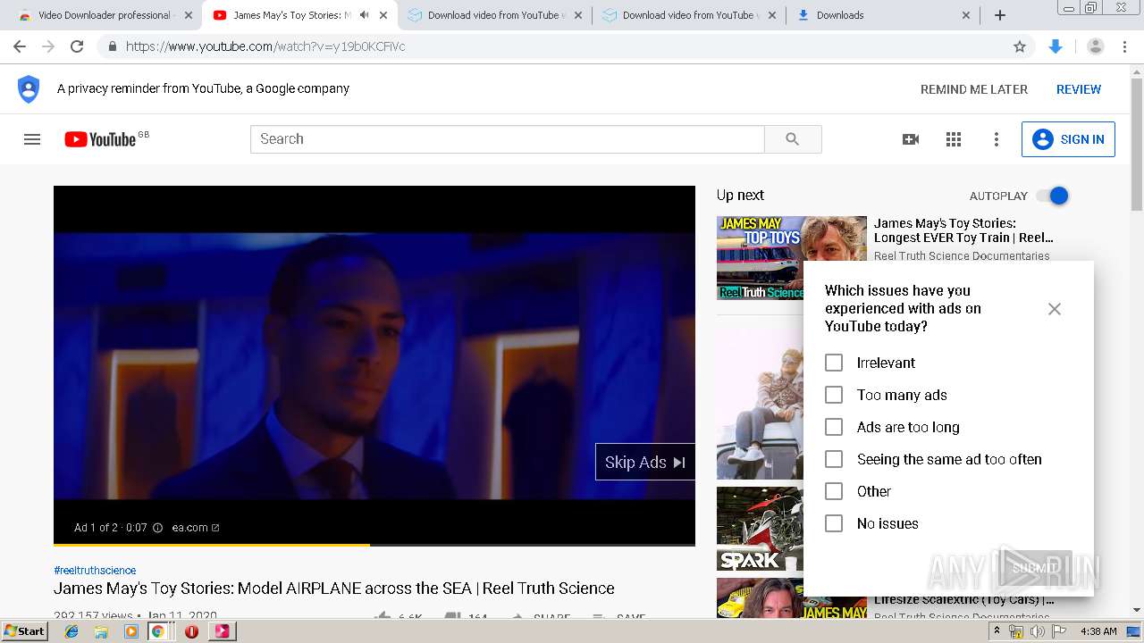Open the SPARK video thumbnail

pyautogui.click(x=760, y=529)
